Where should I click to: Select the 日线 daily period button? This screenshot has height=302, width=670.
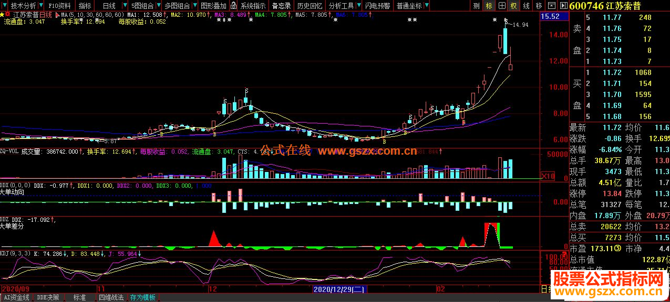click(x=109, y=5)
